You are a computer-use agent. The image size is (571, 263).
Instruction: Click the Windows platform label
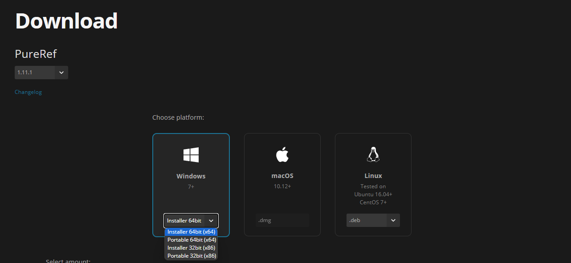tap(191, 176)
